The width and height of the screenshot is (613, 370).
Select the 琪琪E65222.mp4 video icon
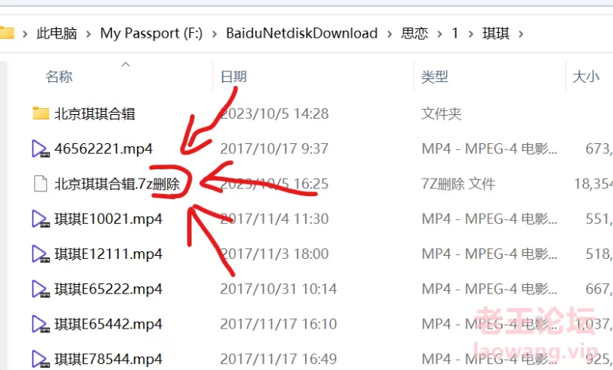tap(41, 289)
